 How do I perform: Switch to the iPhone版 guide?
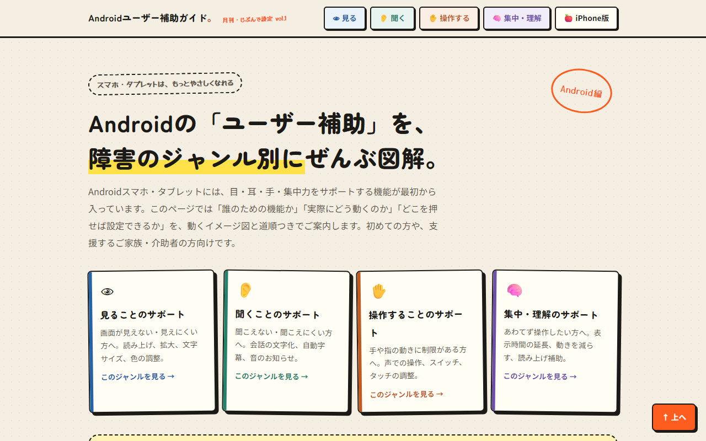coord(586,18)
